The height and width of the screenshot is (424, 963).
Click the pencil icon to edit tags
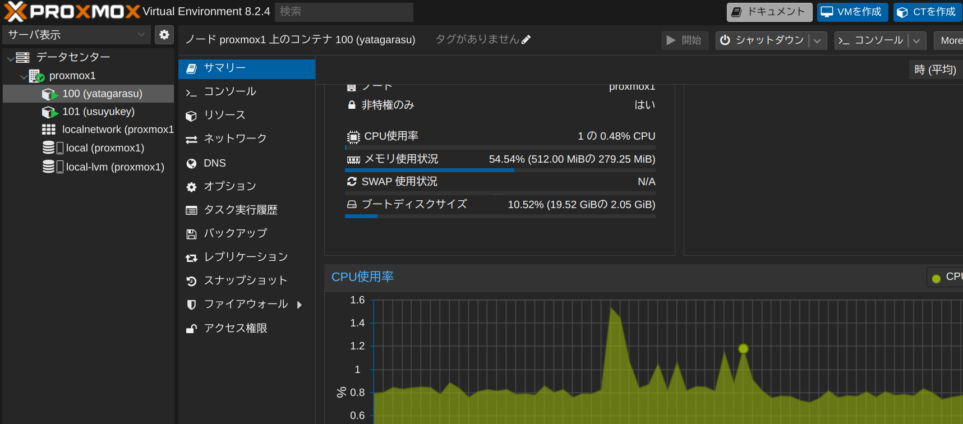526,40
